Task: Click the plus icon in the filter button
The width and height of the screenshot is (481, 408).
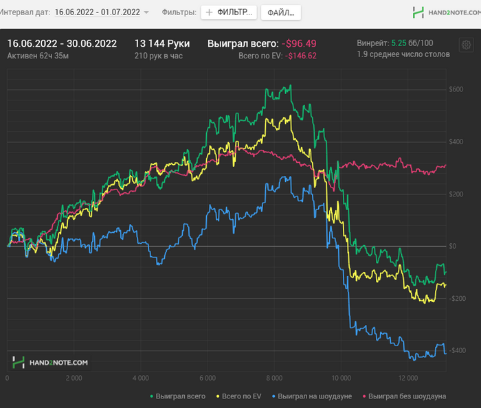Action: tap(209, 12)
